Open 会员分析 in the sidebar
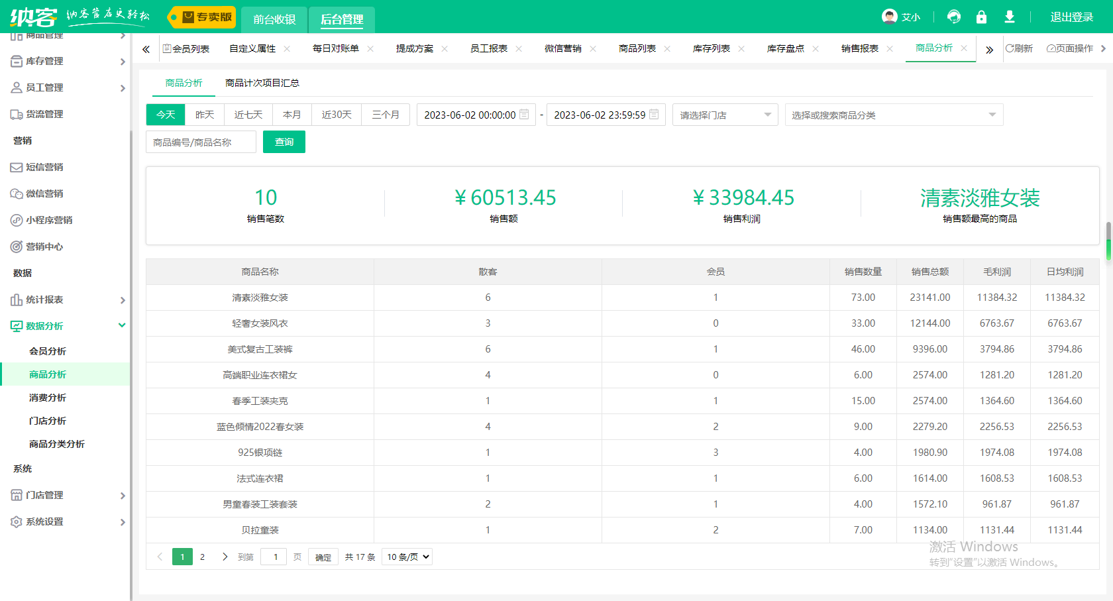 pyautogui.click(x=48, y=351)
